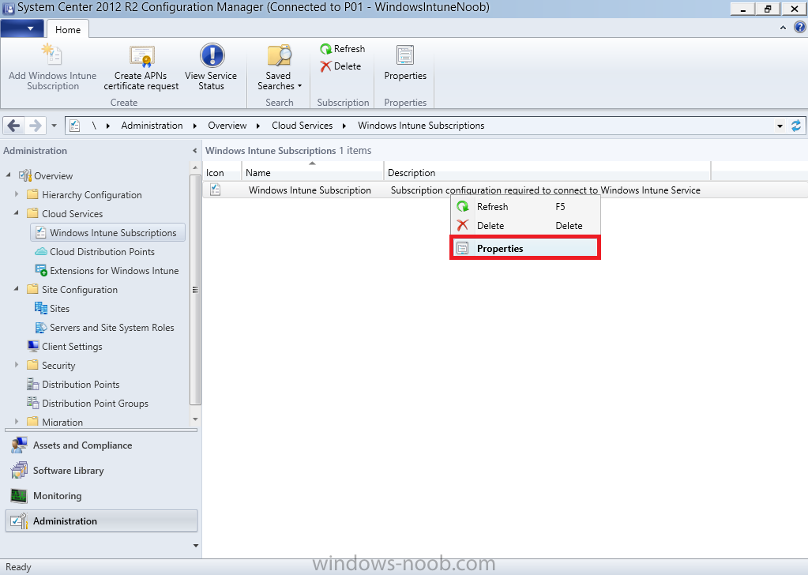
Task: Refresh the view using address bar icon
Action: (x=796, y=126)
